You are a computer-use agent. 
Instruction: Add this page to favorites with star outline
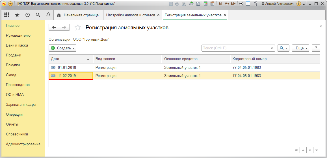coord(78,28)
